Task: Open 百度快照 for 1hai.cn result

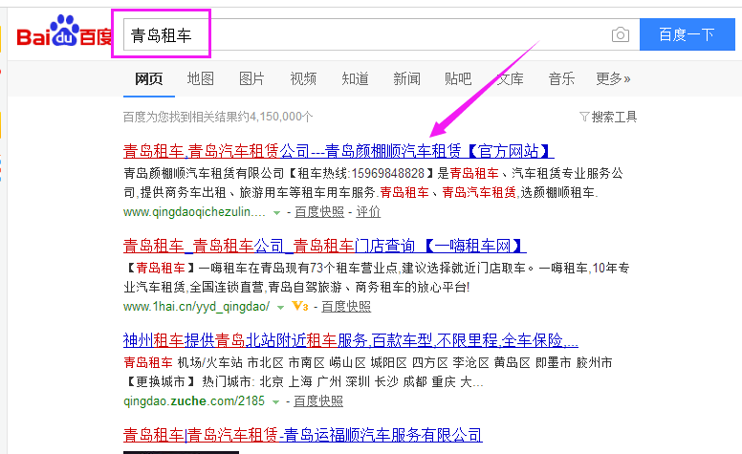Action: tap(345, 307)
